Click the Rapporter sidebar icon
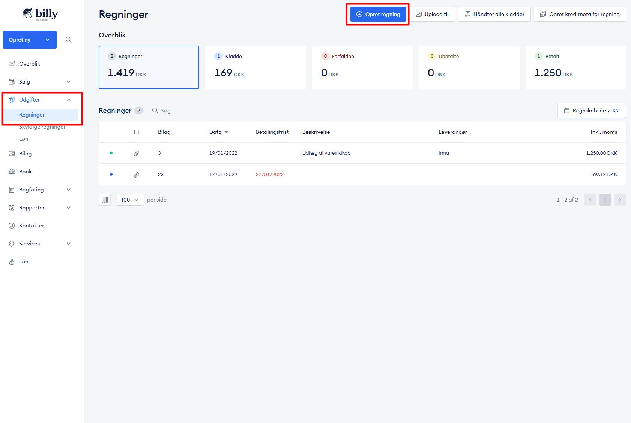Image resolution: width=631 pixels, height=423 pixels. click(x=12, y=208)
